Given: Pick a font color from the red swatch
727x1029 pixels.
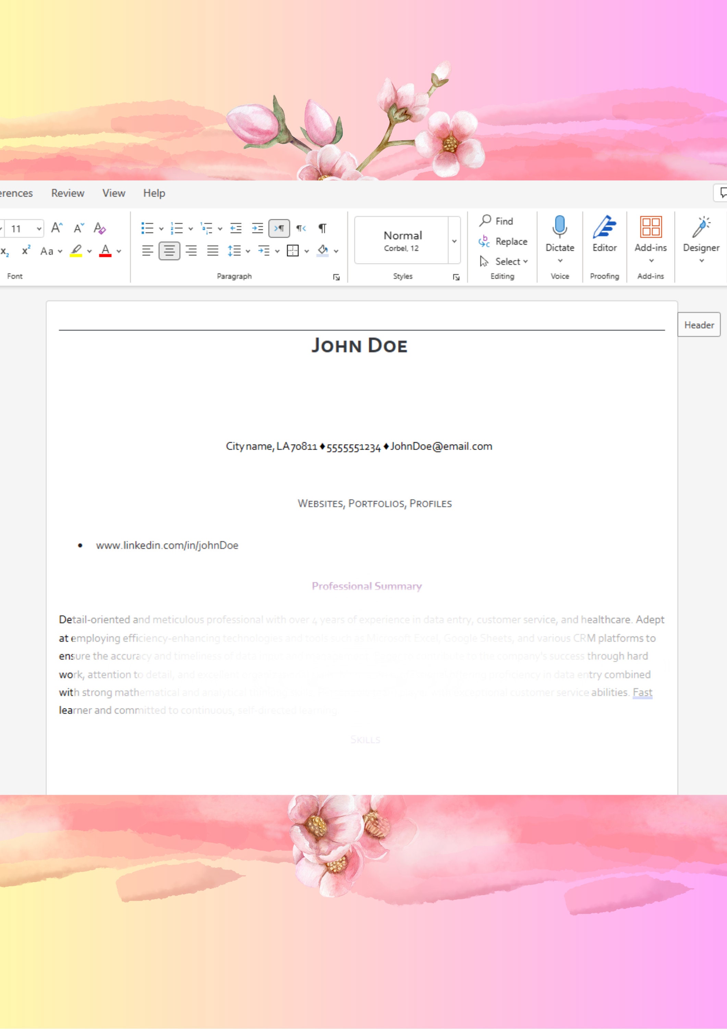Looking at the screenshot, I should [x=106, y=251].
